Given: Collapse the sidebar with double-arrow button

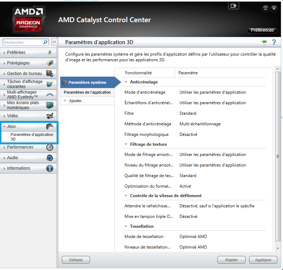Looking at the screenshot, I should [x=54, y=42].
